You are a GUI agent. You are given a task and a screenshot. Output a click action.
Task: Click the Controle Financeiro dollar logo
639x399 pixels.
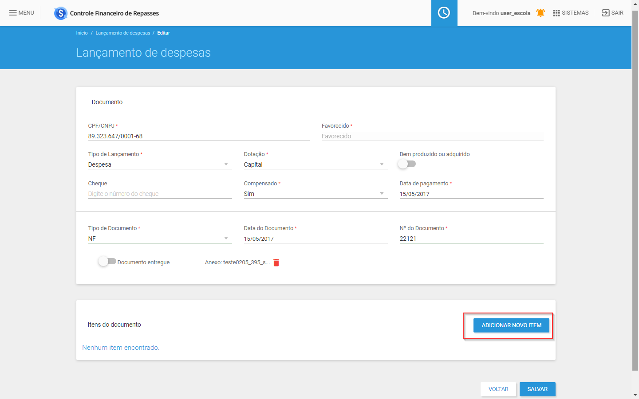point(60,13)
